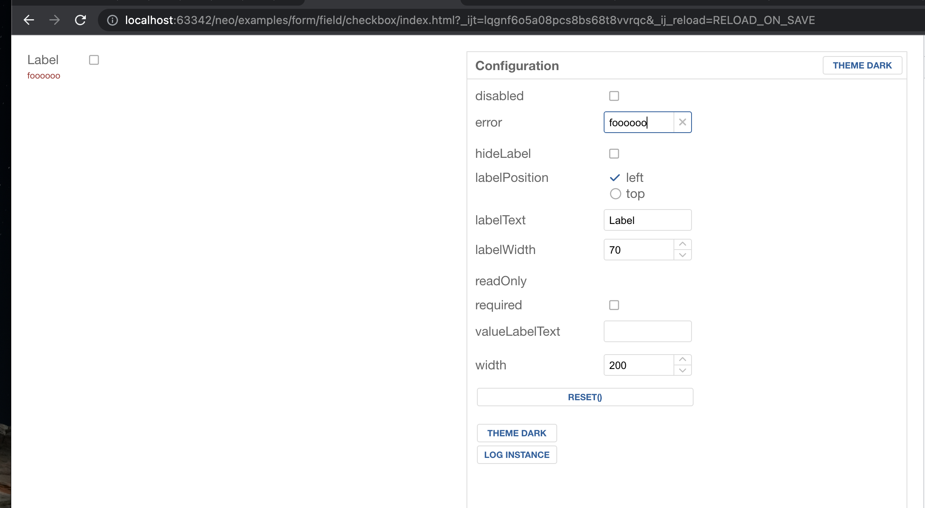
Task: Reload the page with the refresh icon
Action: pos(80,20)
